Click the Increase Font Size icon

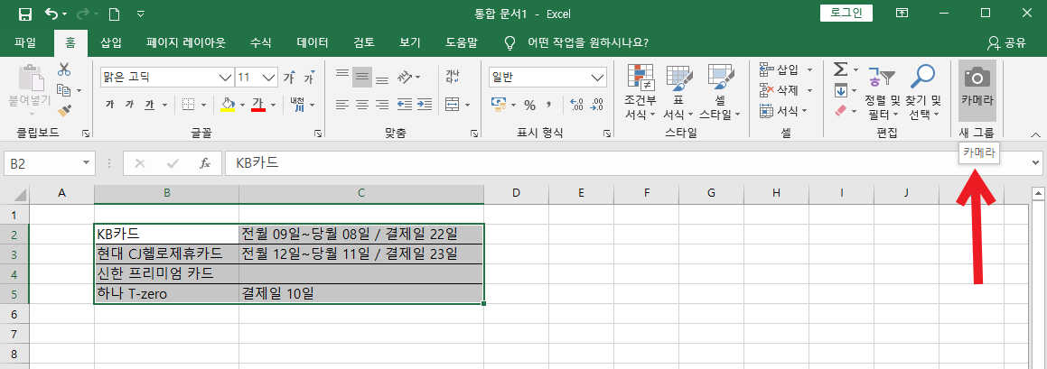click(x=289, y=78)
